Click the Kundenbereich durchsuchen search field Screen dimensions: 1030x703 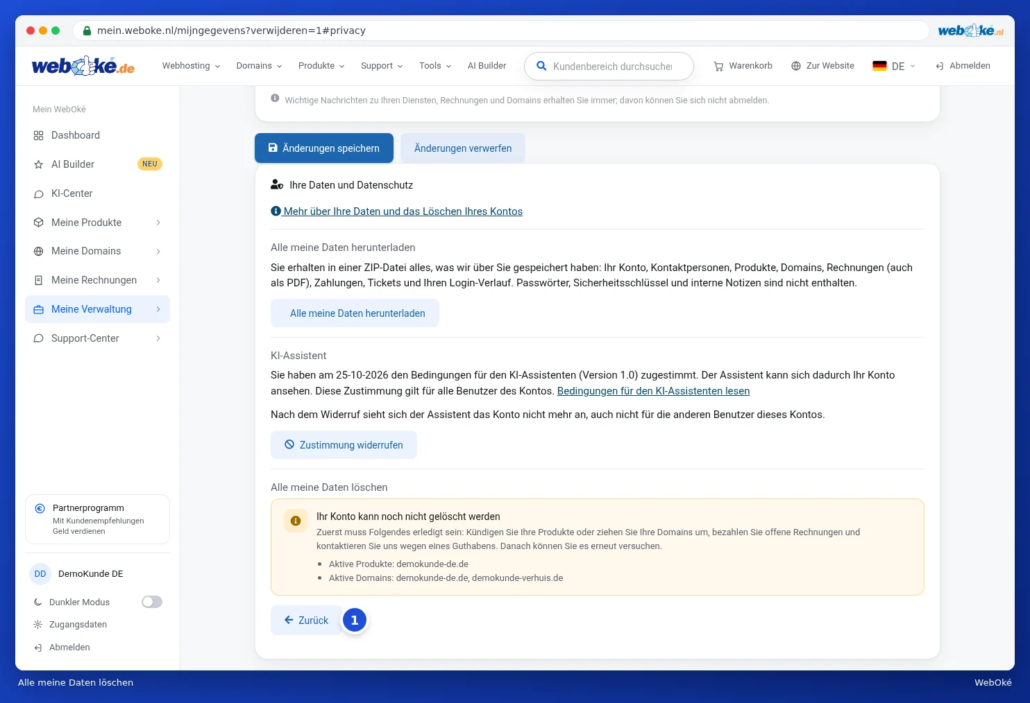[x=609, y=67]
